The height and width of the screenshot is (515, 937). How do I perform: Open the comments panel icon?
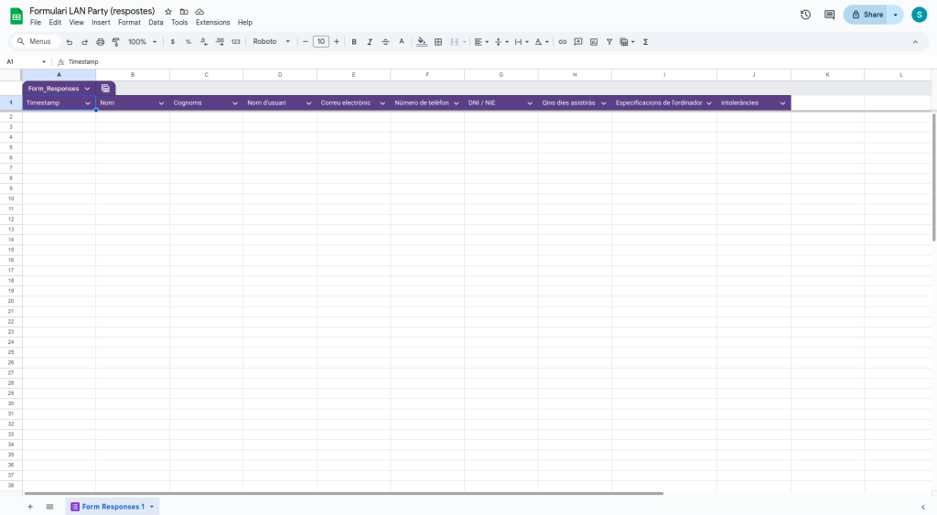point(829,15)
